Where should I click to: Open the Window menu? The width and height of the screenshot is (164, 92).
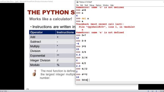coord(106,5)
